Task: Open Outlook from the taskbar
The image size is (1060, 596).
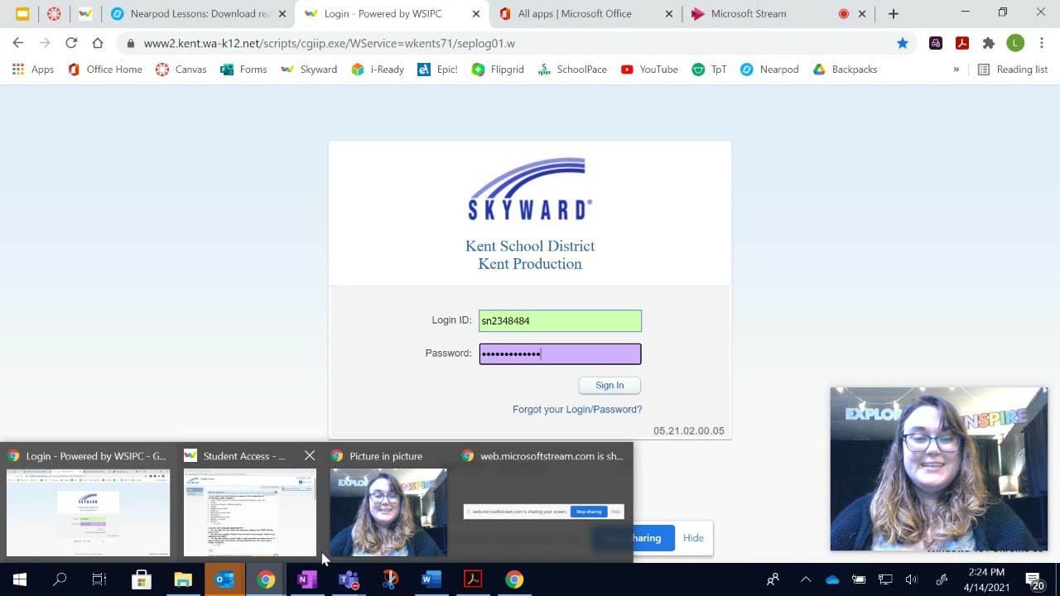Action: [224, 579]
